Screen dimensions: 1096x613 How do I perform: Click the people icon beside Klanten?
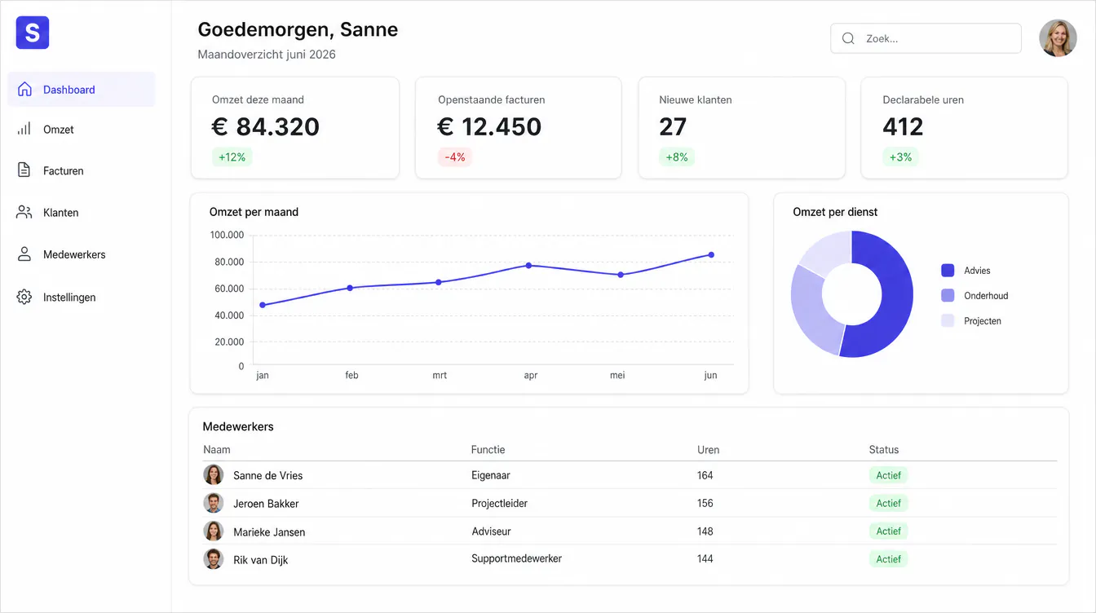tap(24, 212)
